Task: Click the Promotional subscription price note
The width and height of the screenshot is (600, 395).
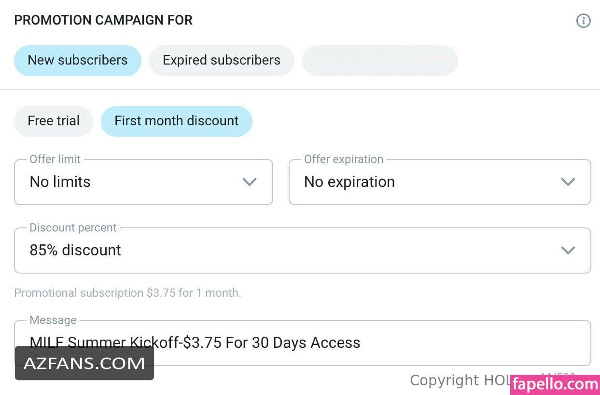Action: (x=127, y=293)
